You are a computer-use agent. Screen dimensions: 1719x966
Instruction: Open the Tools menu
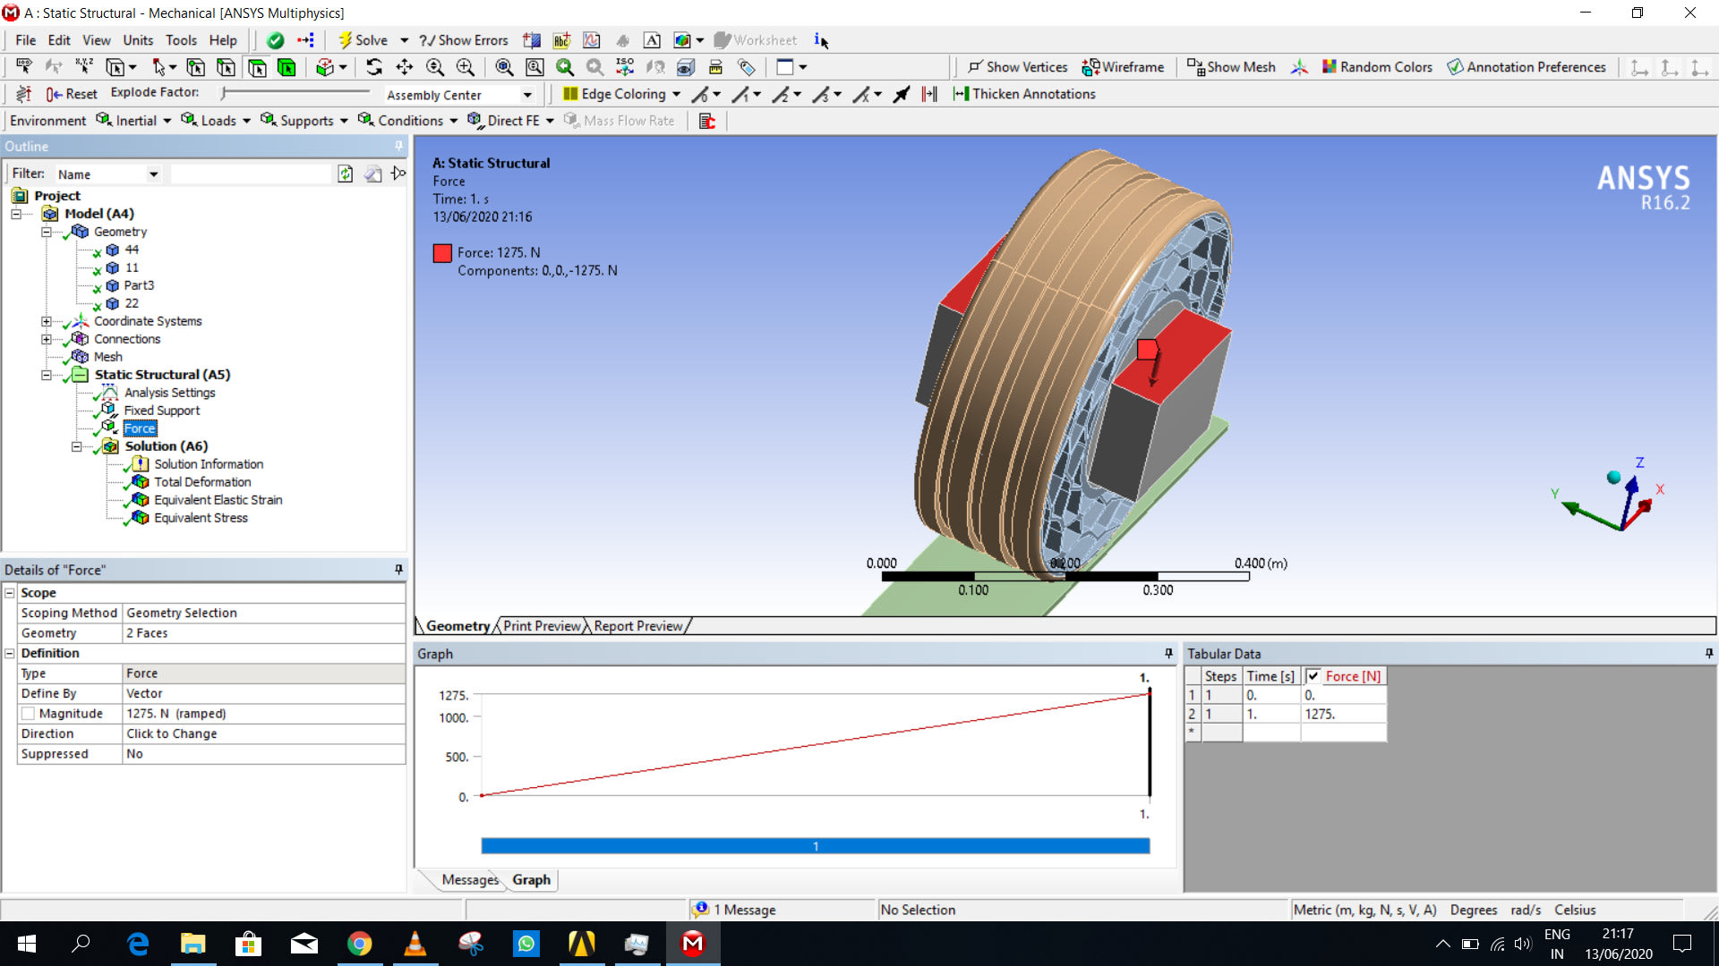(181, 40)
